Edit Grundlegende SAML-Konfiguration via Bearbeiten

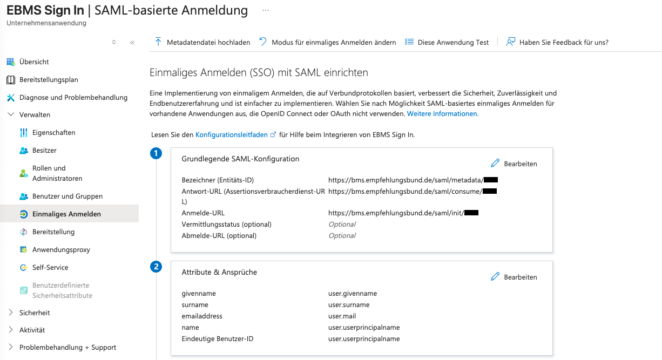(514, 164)
